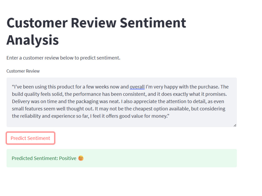Click the page title "Customer Review Sentiment"
The image size is (262, 196).
96,23
